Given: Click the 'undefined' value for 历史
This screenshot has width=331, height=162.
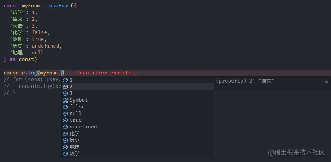Looking at the screenshot, I should coord(45,46).
